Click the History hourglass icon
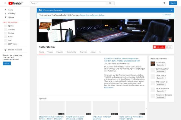Image resolution: width=181 pixels, height=120 pixels. point(5,17)
